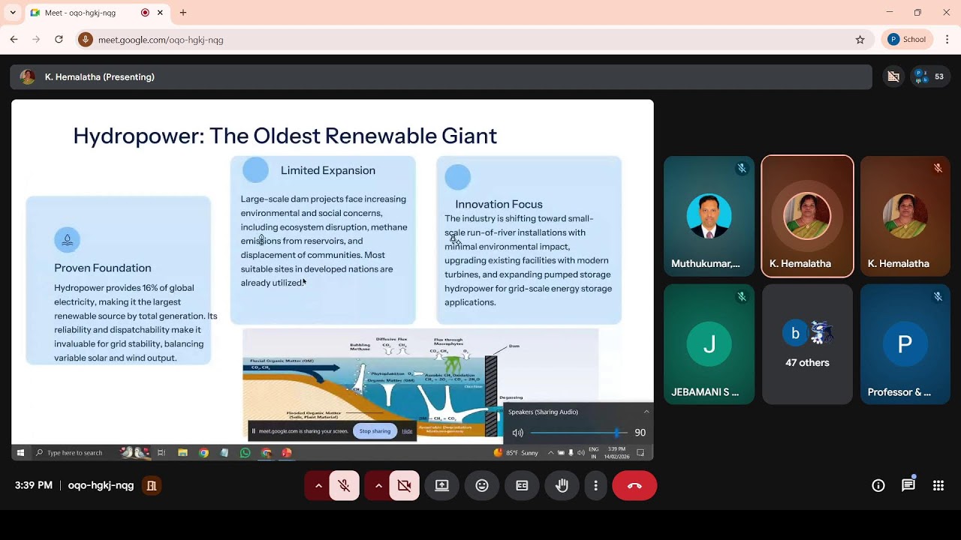Screen dimensions: 961x540
Task: Raise your hand in the meeting
Action: tap(562, 486)
